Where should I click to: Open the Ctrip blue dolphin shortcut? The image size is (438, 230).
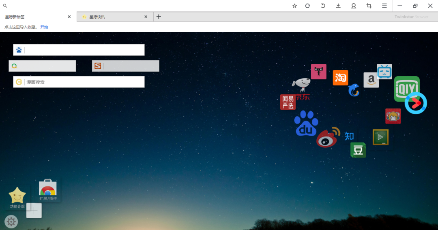(x=354, y=90)
